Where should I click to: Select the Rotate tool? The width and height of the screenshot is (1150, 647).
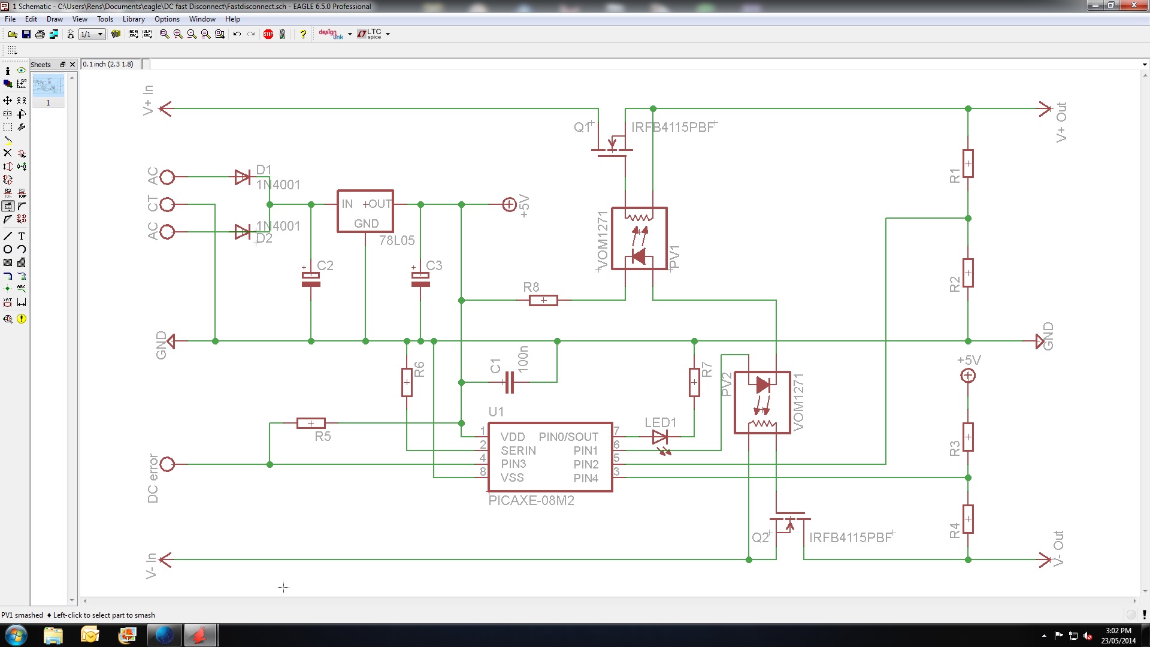point(22,114)
